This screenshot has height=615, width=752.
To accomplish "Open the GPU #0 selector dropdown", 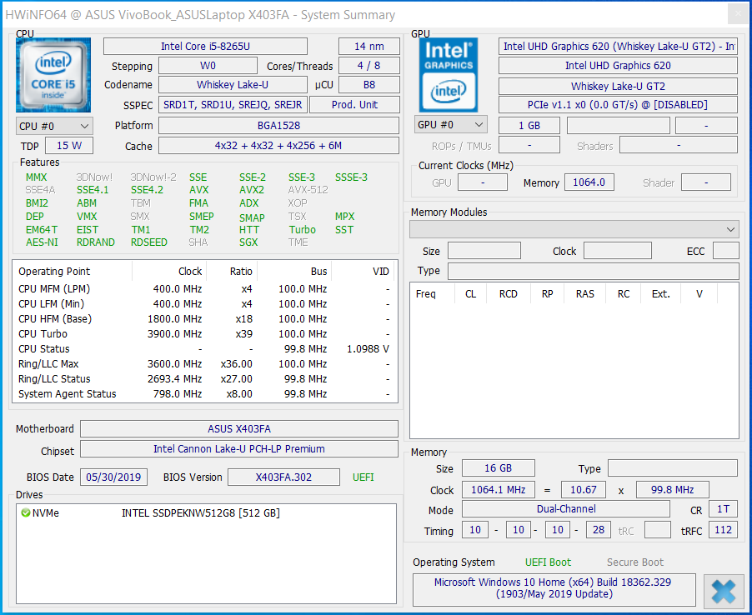I will coord(450,125).
